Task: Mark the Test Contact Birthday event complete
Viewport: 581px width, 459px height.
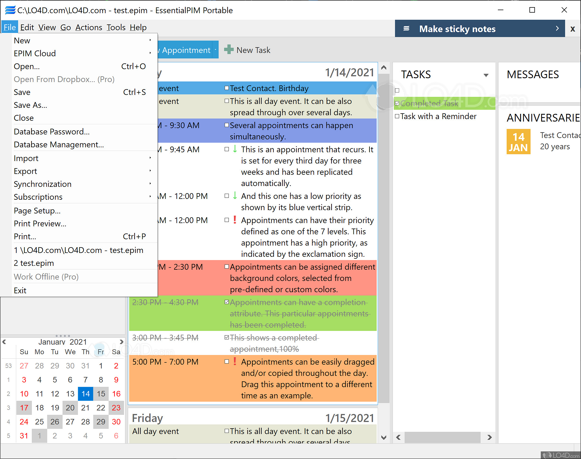Action: click(226, 88)
